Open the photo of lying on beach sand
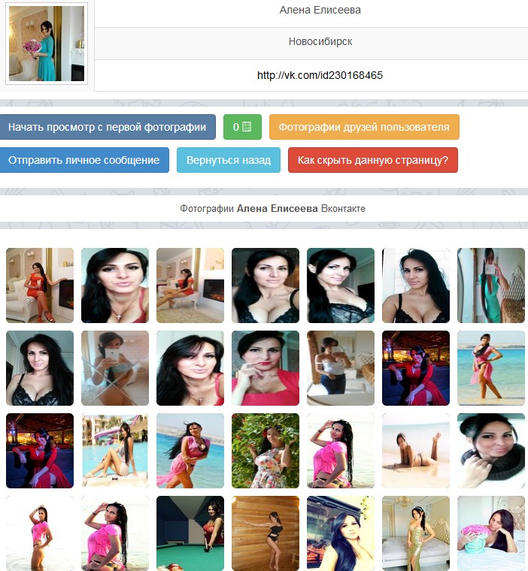Screen dimensions: 528x571 (416, 451)
